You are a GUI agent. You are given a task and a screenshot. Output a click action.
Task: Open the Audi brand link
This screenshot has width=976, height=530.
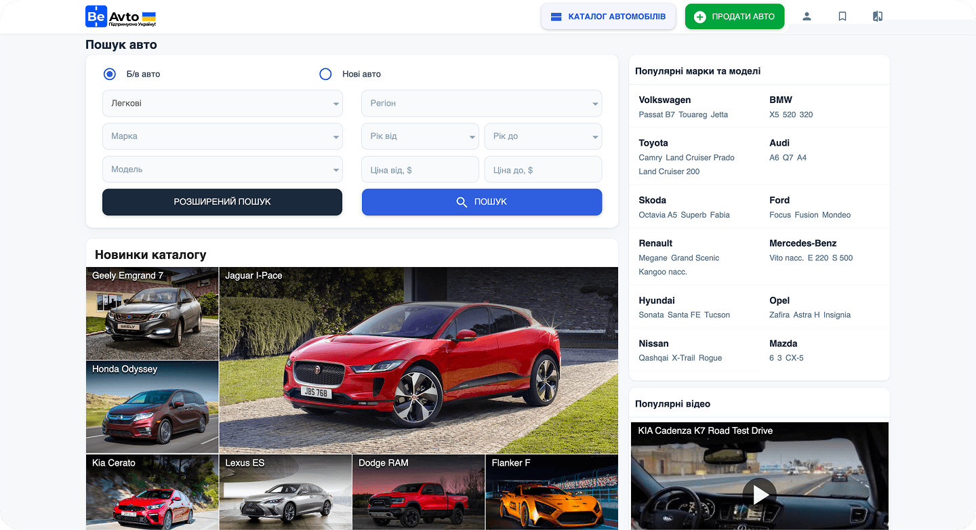click(779, 143)
